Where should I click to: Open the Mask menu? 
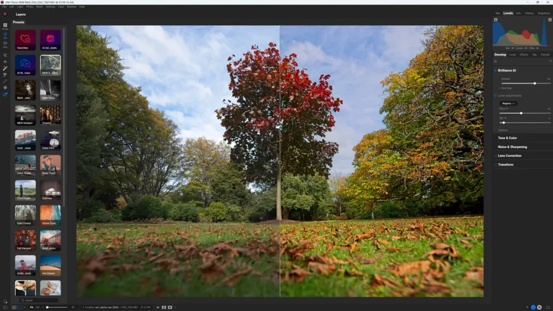point(39,6)
